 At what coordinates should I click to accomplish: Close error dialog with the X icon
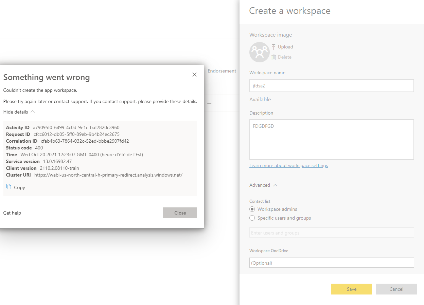(x=194, y=75)
